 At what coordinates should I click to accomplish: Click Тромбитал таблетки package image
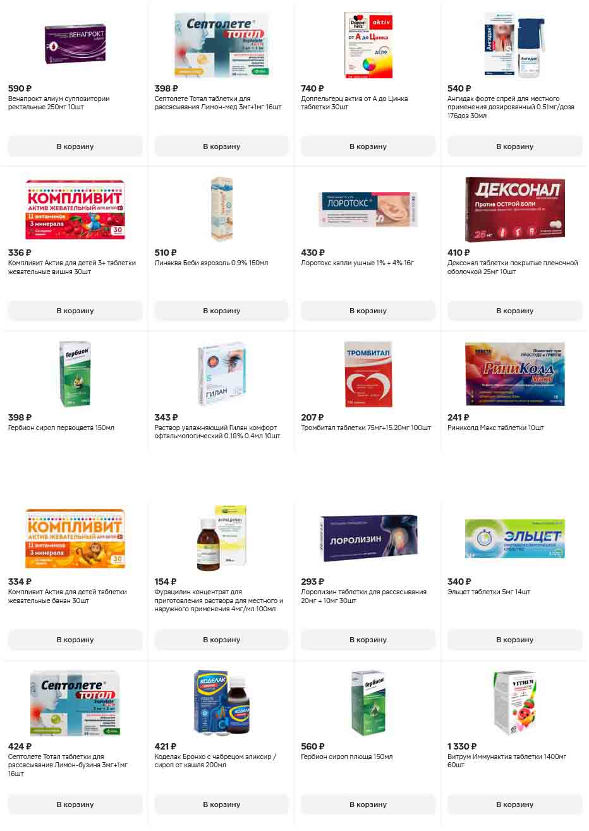(x=368, y=374)
